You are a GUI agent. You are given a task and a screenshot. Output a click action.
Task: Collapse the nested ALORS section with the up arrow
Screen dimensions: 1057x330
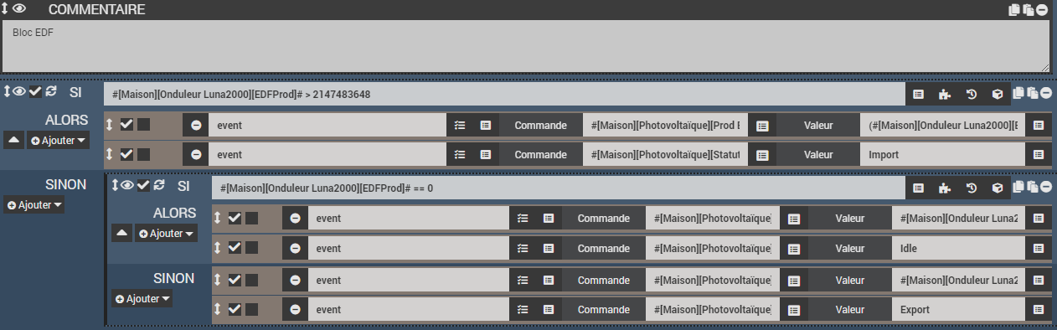(x=121, y=234)
